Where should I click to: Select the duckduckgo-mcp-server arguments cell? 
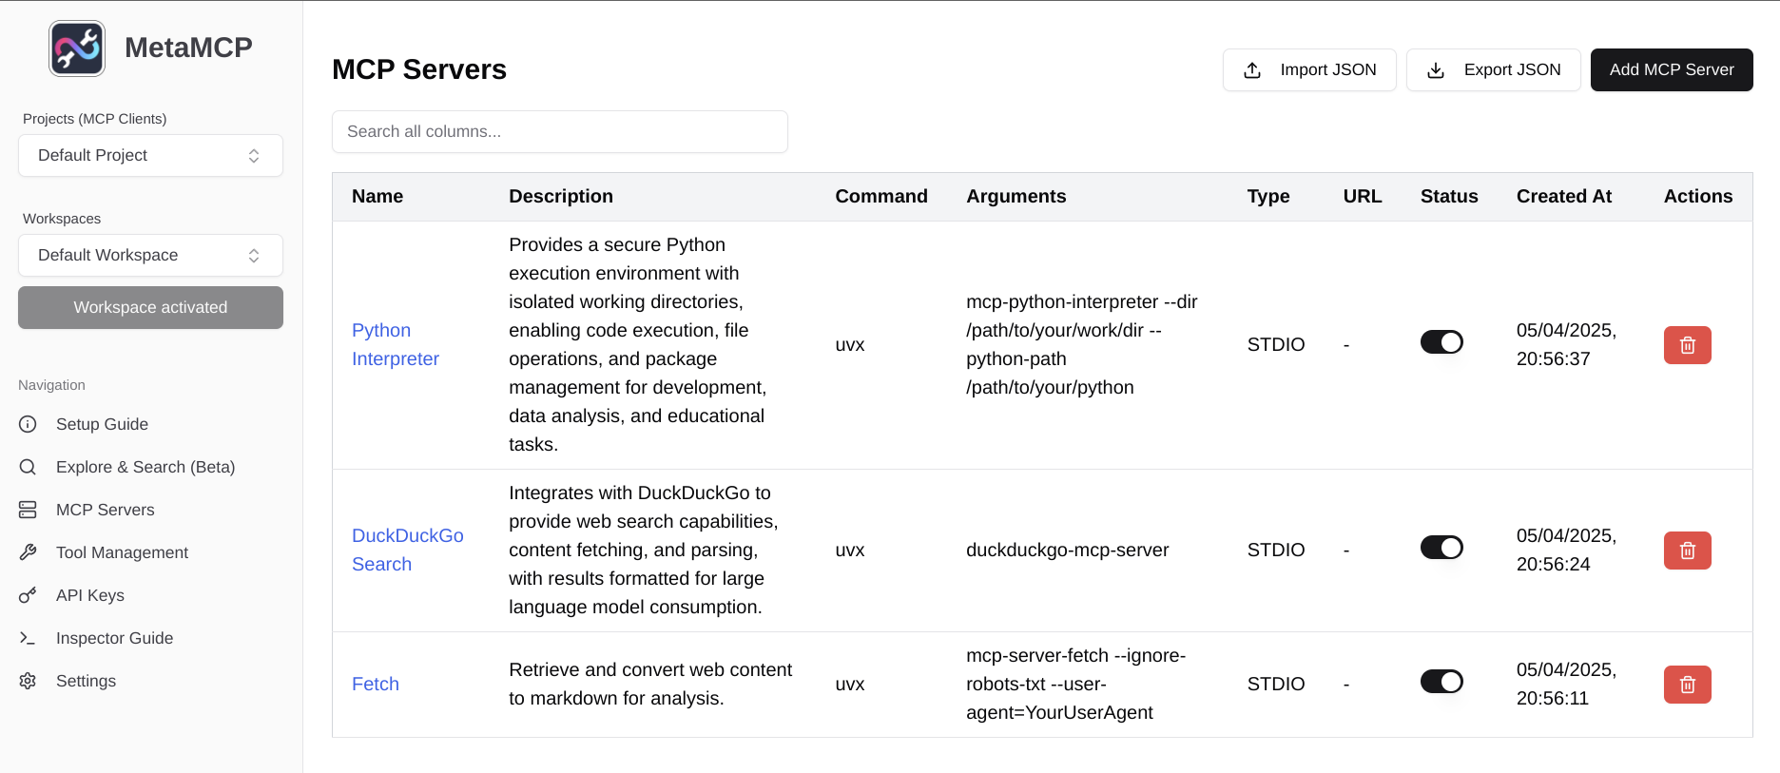1068,551
